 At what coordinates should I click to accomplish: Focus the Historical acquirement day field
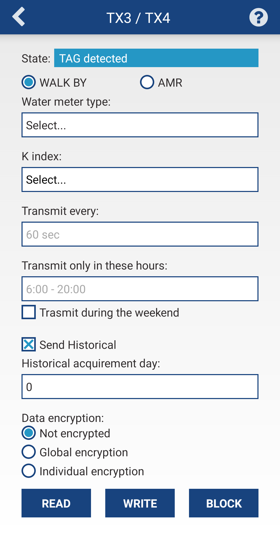[140, 387]
